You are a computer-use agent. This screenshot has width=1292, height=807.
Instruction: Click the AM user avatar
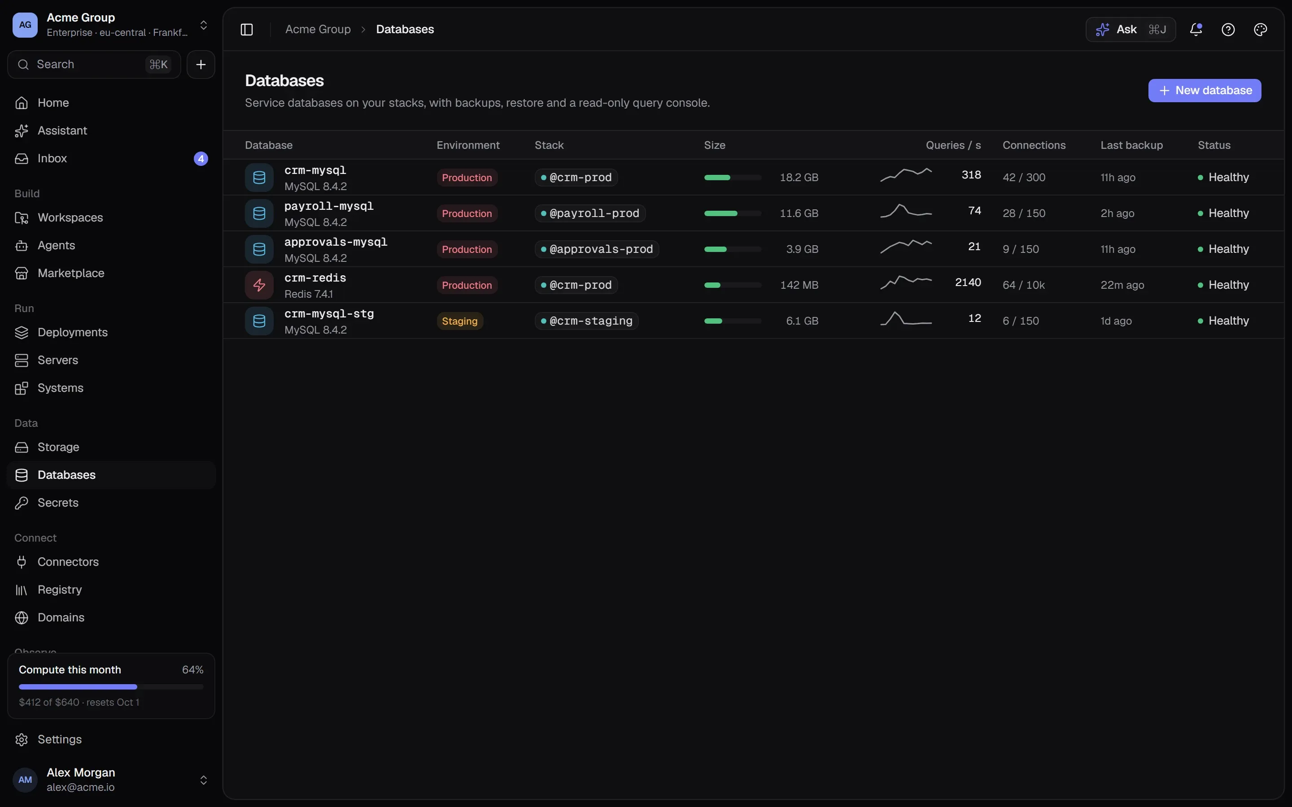point(25,780)
